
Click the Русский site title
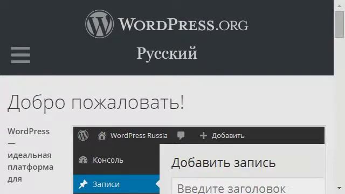click(x=167, y=54)
